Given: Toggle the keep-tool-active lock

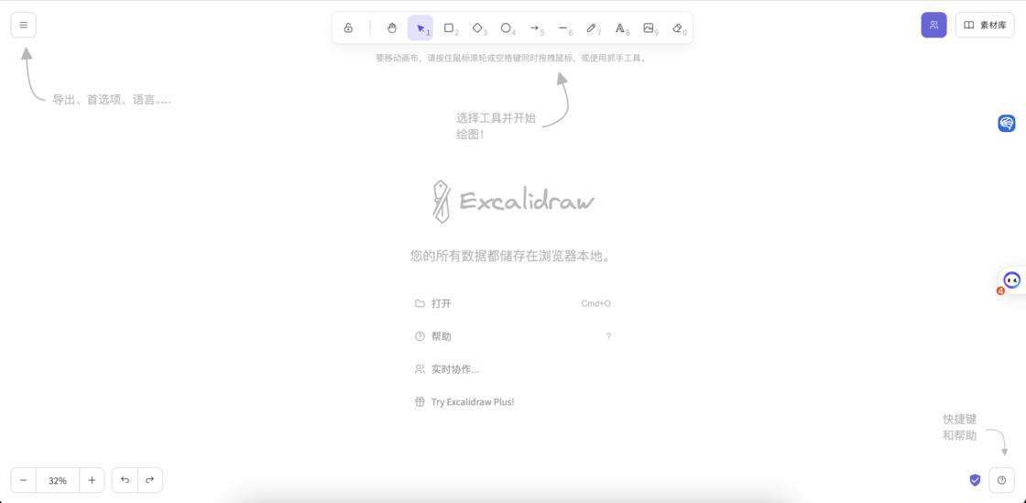Looking at the screenshot, I should (x=348, y=28).
